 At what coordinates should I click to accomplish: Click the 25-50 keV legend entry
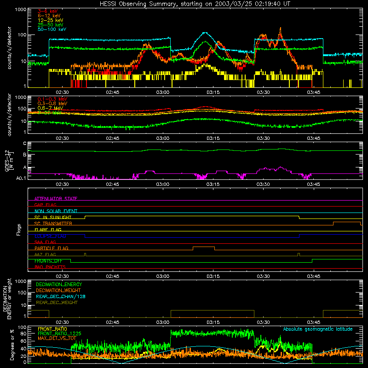click(51, 25)
